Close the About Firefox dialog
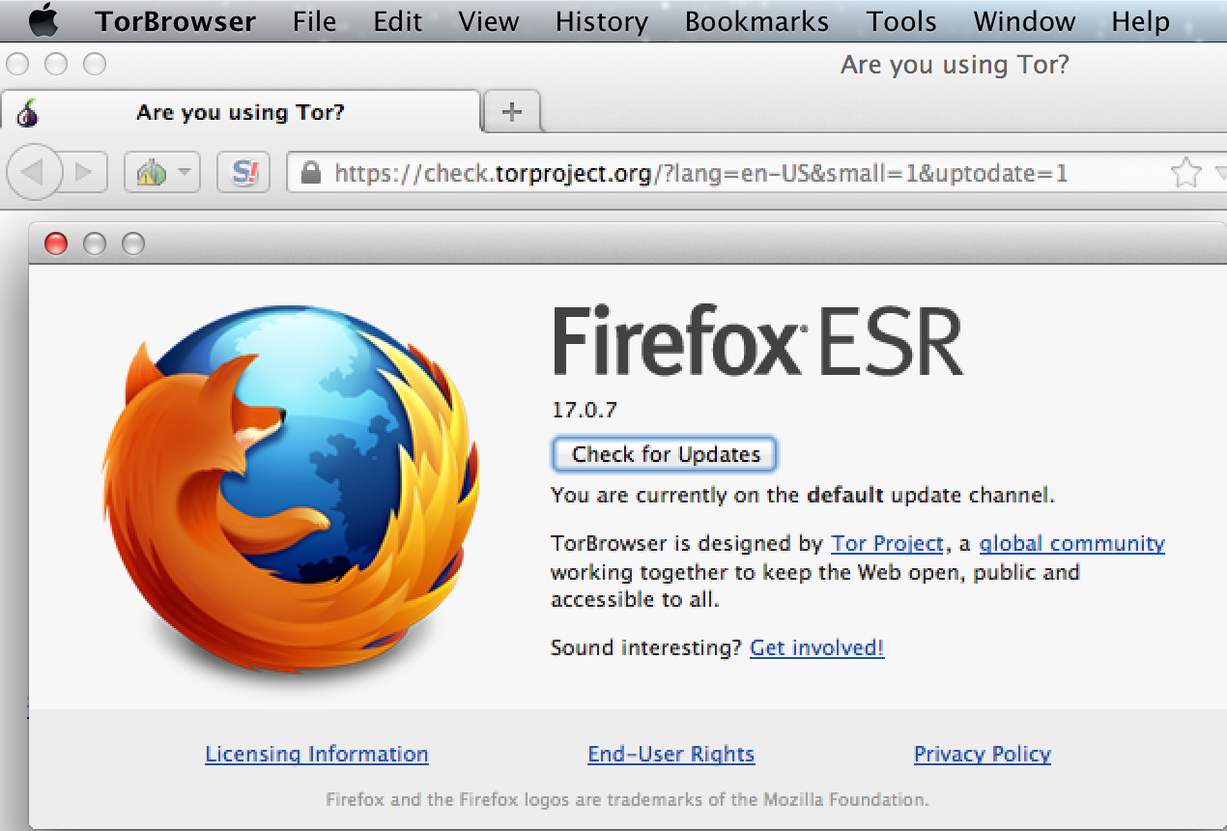Image resolution: width=1227 pixels, height=831 pixels. (57, 244)
